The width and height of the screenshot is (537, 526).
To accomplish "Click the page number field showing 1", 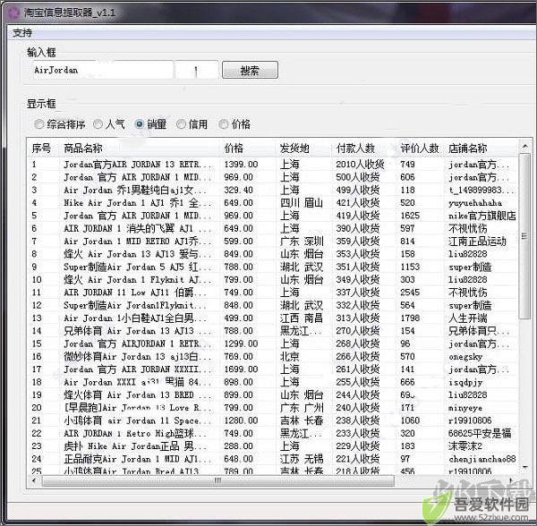I will [x=196, y=70].
